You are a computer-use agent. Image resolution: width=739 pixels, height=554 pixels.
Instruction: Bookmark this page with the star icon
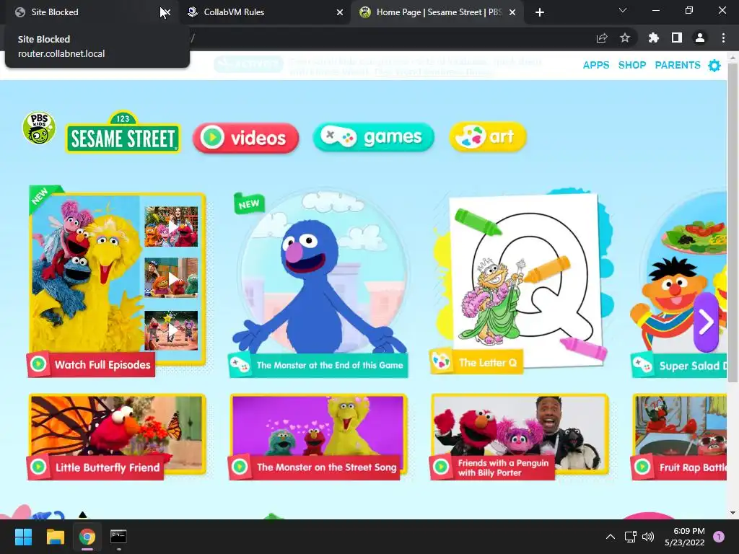coord(625,38)
